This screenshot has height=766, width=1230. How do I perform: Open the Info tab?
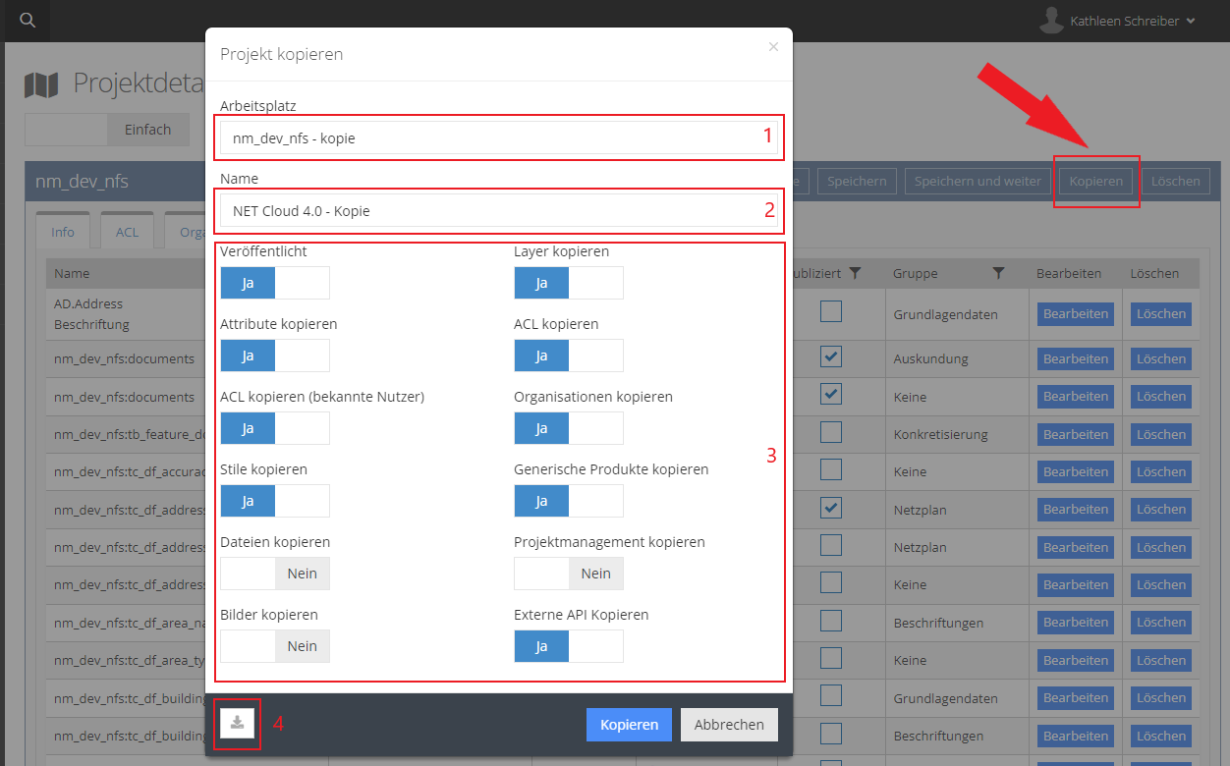[x=63, y=233]
